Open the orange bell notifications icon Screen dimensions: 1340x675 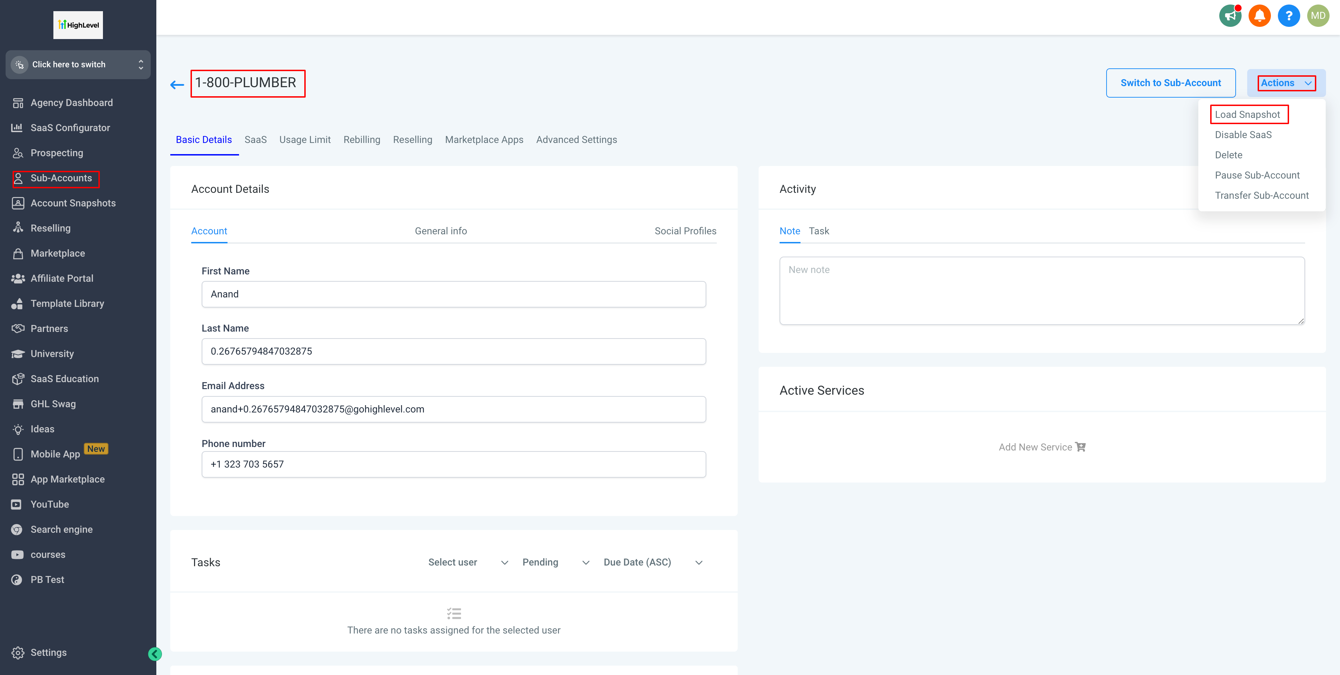pyautogui.click(x=1259, y=16)
